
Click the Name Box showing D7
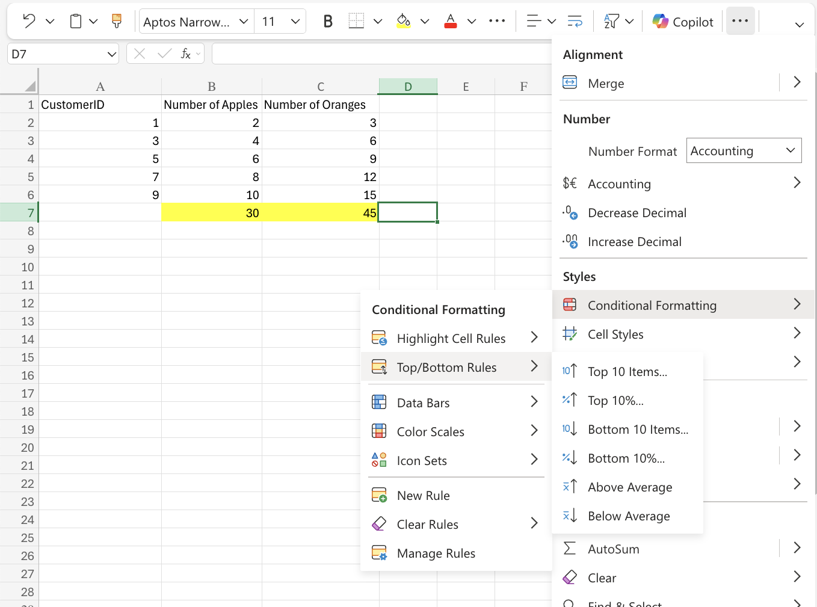pos(62,54)
